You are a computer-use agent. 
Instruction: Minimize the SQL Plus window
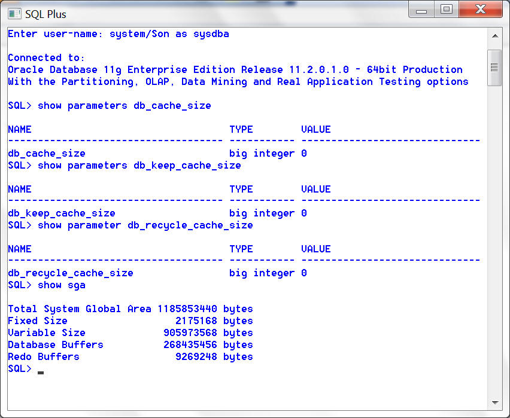pyautogui.click(x=421, y=10)
